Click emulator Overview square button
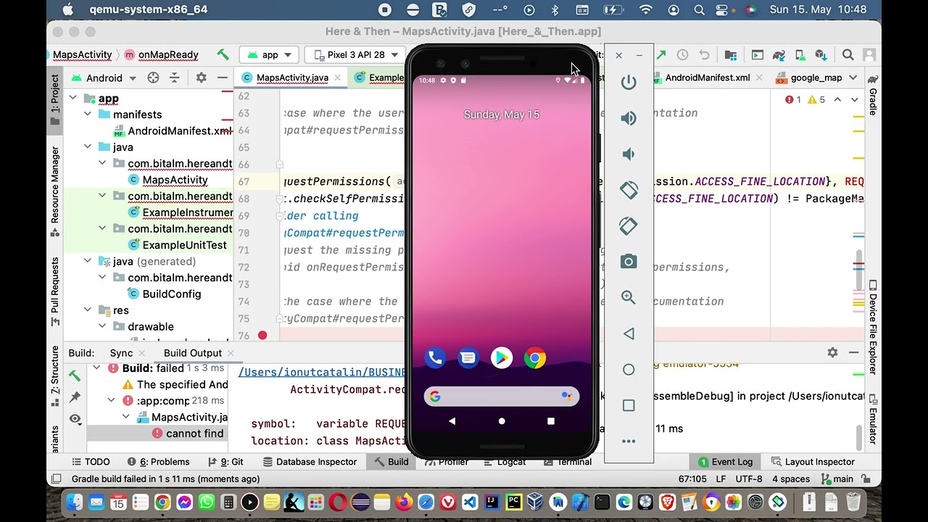 (x=629, y=405)
